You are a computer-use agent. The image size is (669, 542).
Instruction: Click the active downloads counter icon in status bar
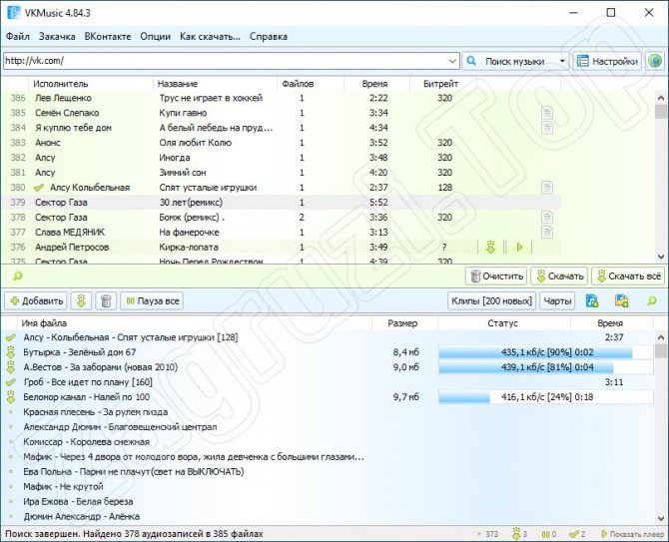tap(516, 534)
